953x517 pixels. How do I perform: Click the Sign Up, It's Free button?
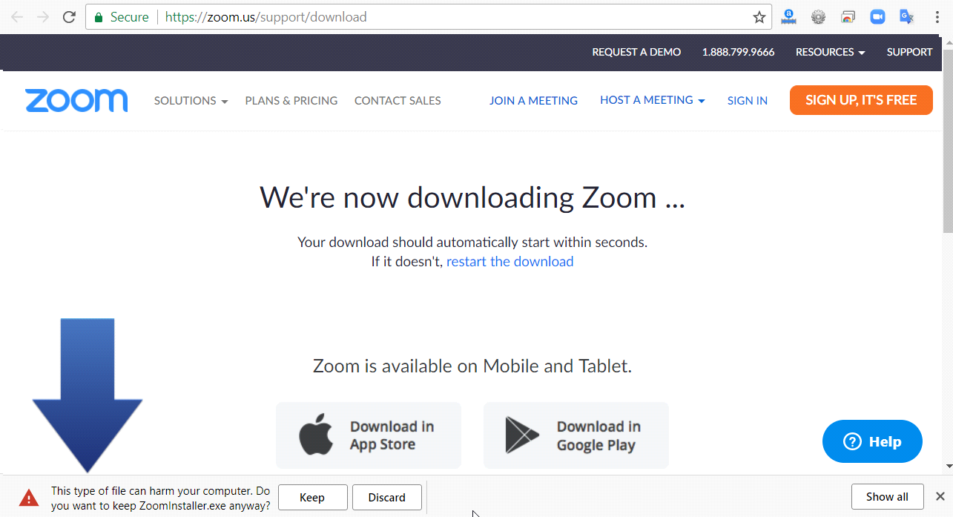coord(861,100)
